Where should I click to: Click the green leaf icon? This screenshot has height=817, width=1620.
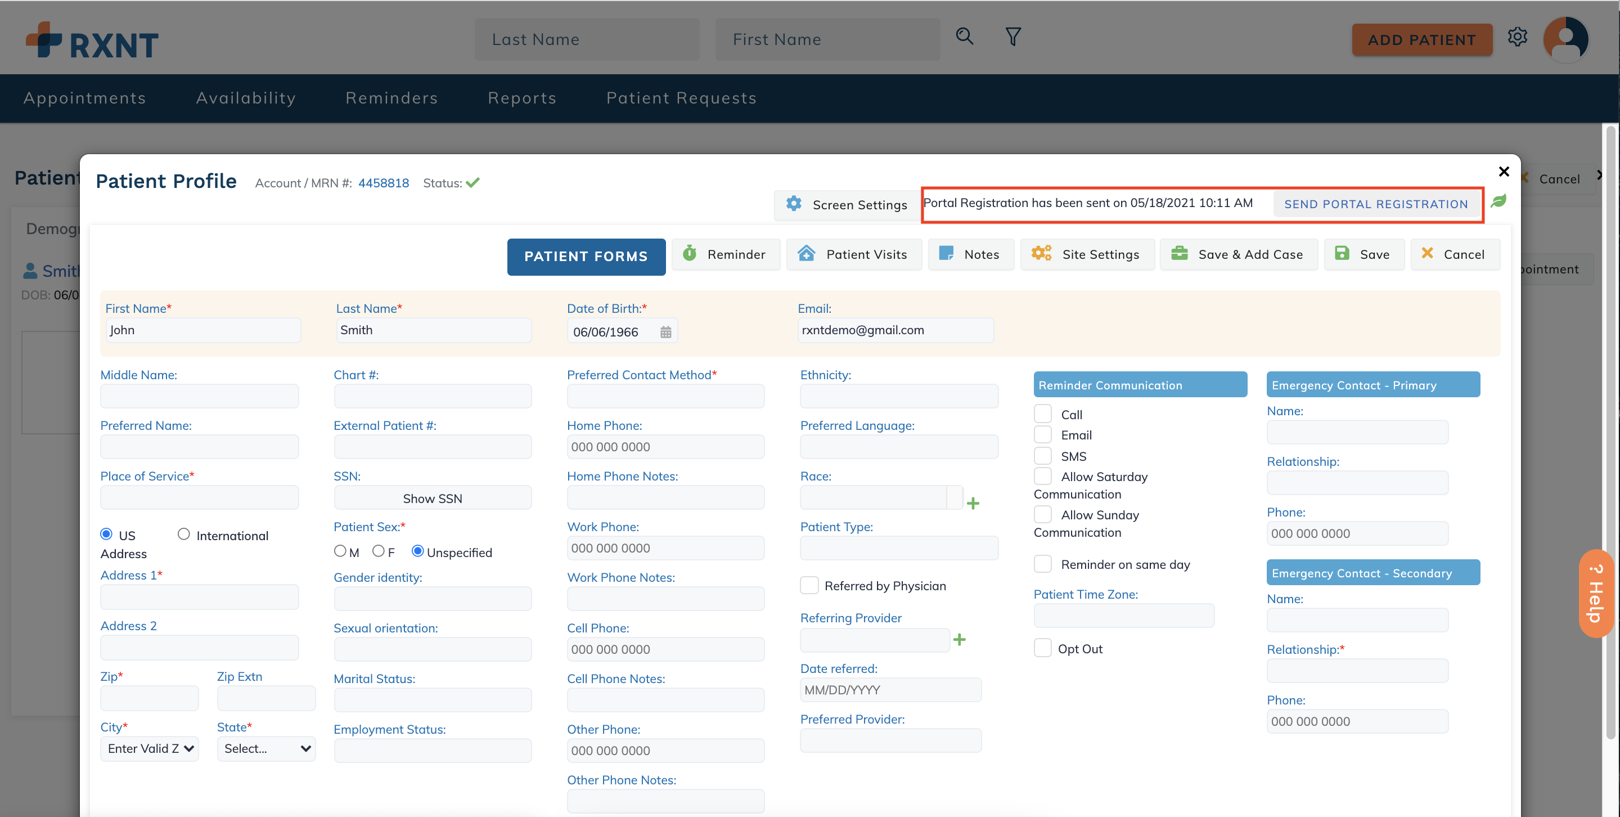pyautogui.click(x=1498, y=201)
